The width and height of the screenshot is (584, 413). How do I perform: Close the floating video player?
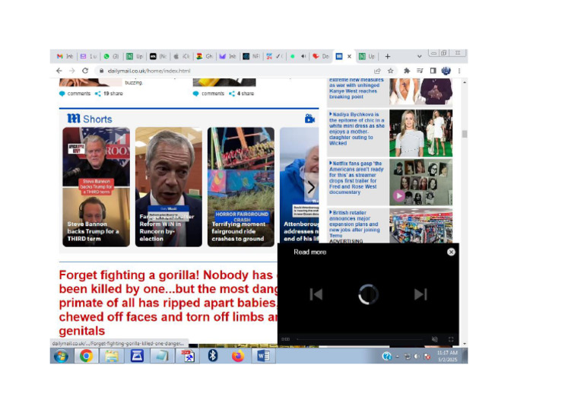[451, 252]
